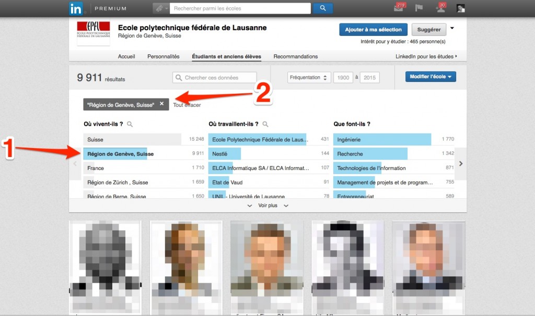Image resolution: width=535 pixels, height=316 pixels.
Task: Open the add connections icon
Action: tap(440, 7)
